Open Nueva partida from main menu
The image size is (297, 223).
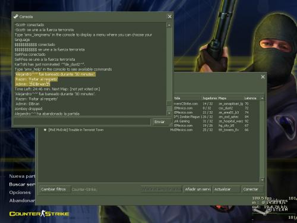(22, 176)
